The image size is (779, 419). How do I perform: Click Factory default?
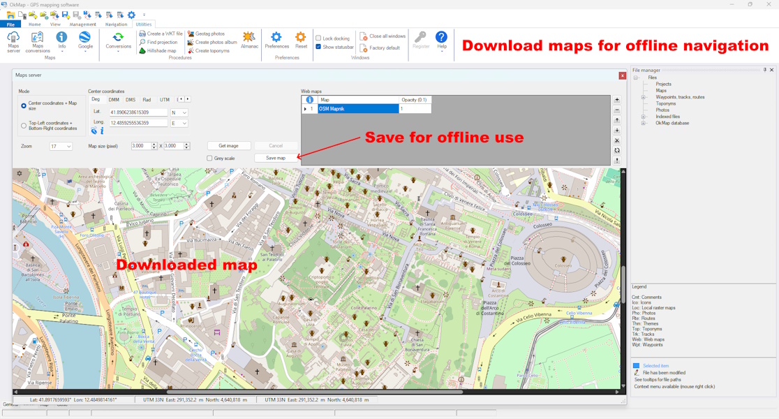click(380, 48)
